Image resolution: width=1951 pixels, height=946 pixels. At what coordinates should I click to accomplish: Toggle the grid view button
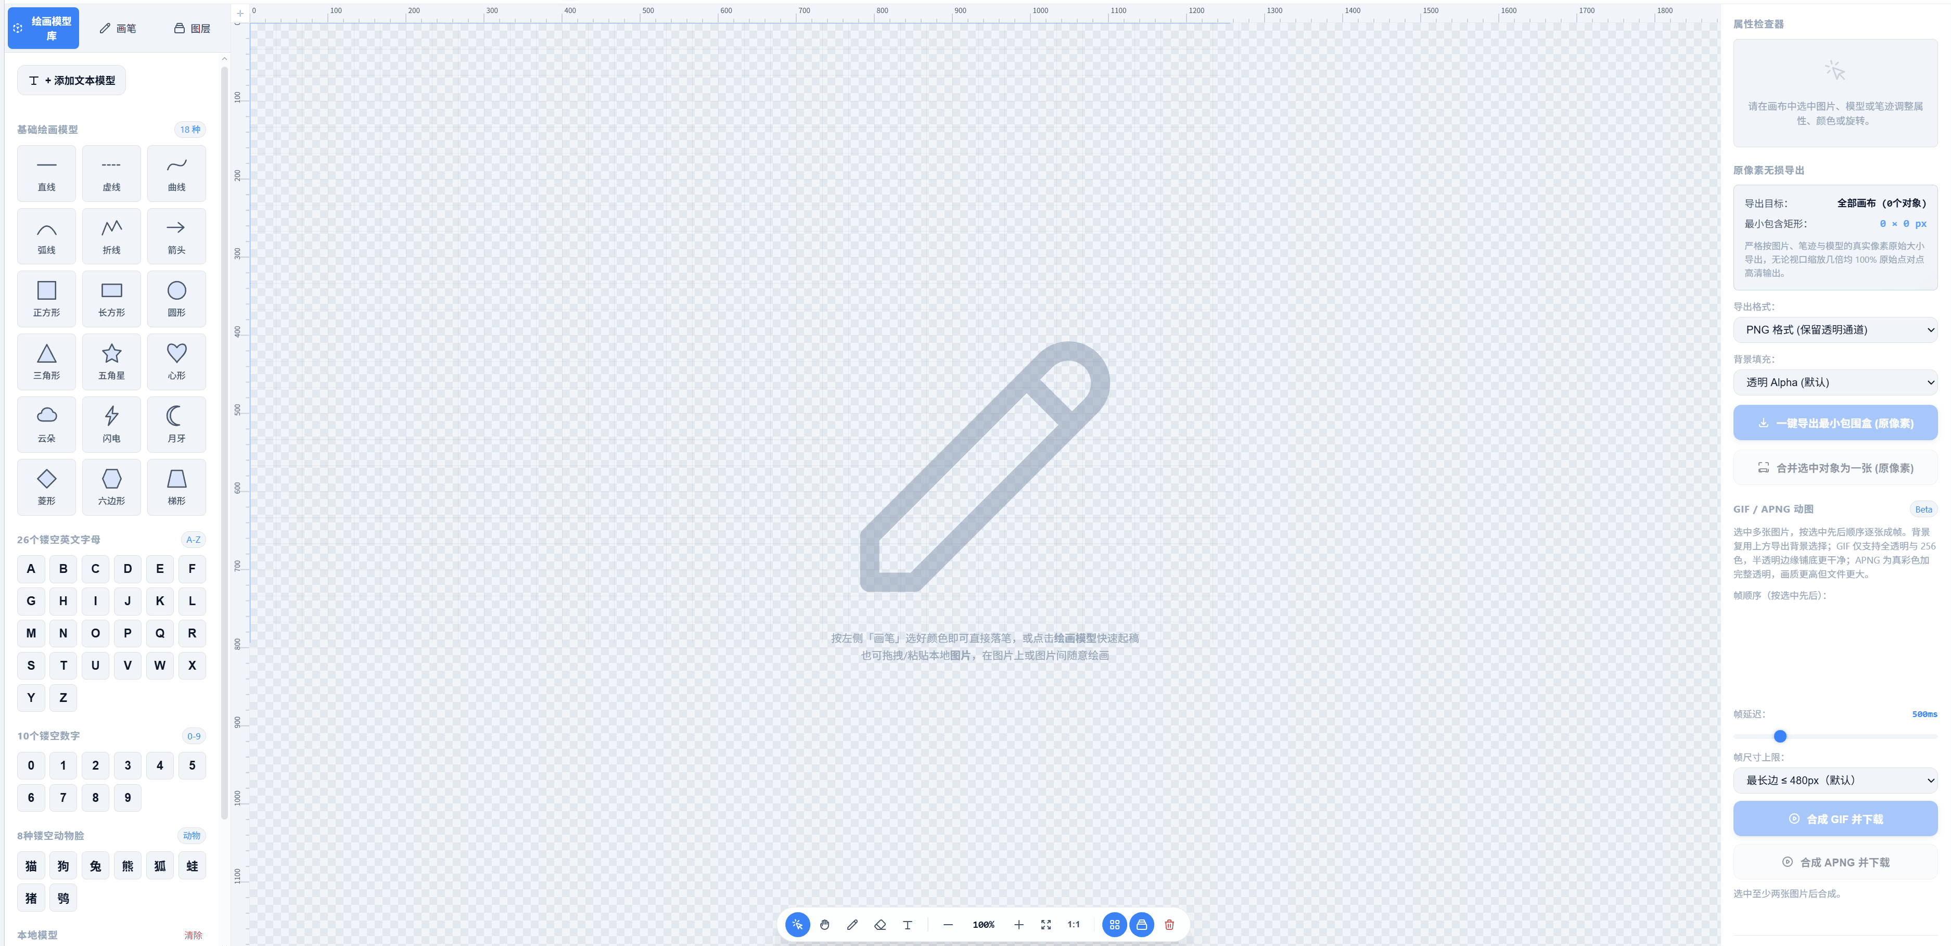pyautogui.click(x=1114, y=925)
